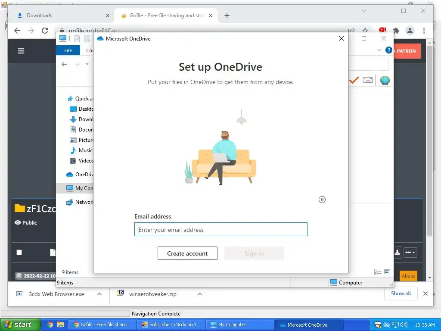The image size is (441, 331).
Task: Click the Abuse button on Gofile
Action: point(408,276)
